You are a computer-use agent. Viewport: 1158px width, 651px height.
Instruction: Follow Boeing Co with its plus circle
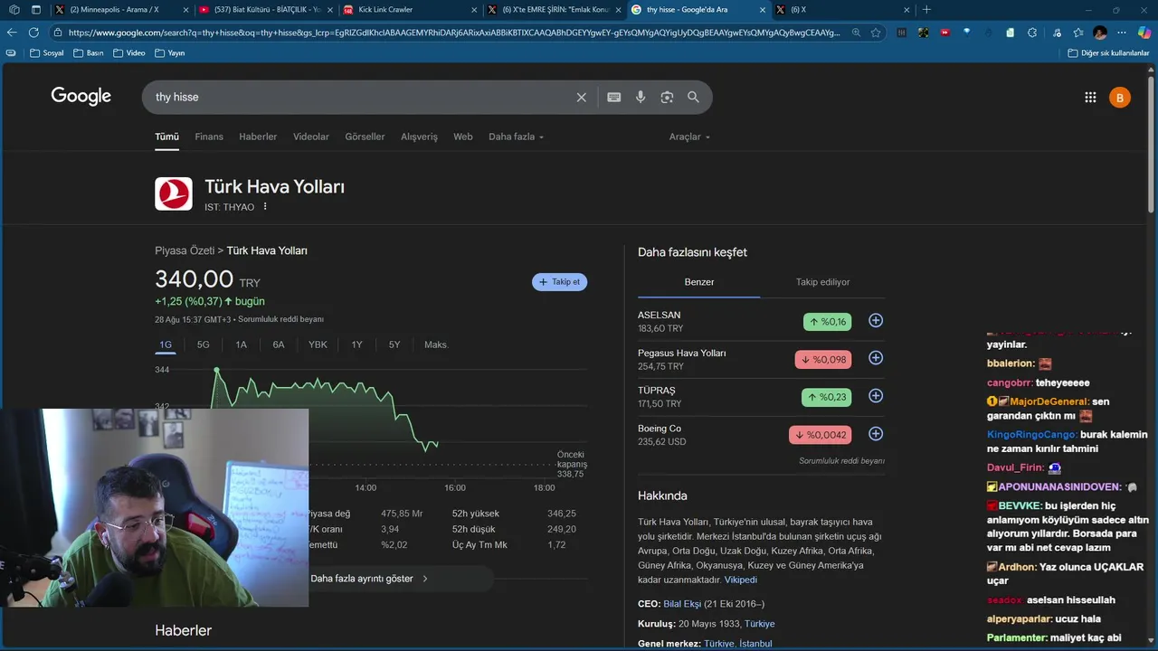point(876,434)
